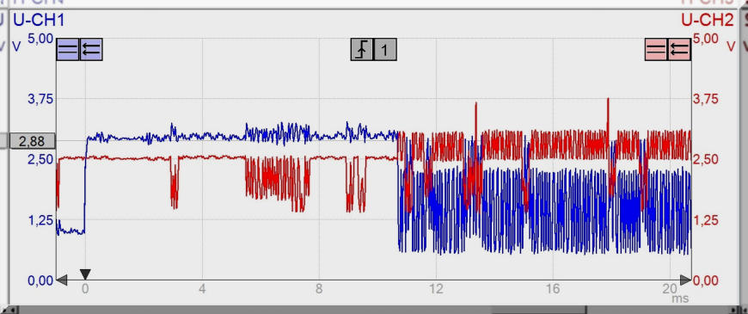
Task: Click the 12 ms tick label
Action: pyautogui.click(x=436, y=289)
